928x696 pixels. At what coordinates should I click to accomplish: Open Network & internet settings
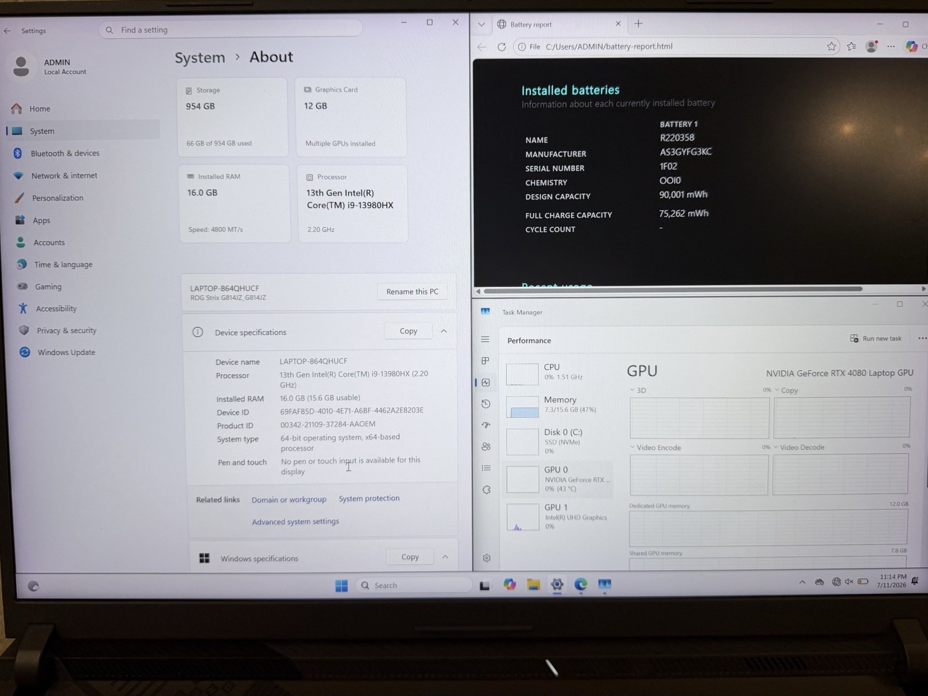[x=83, y=176]
